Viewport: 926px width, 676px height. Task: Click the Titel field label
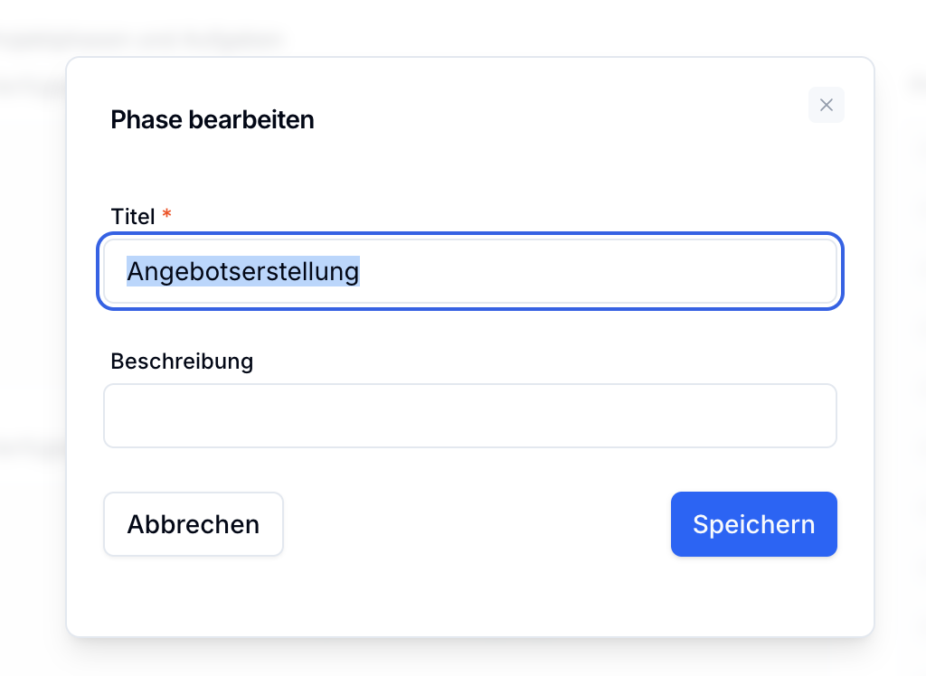pyautogui.click(x=133, y=217)
